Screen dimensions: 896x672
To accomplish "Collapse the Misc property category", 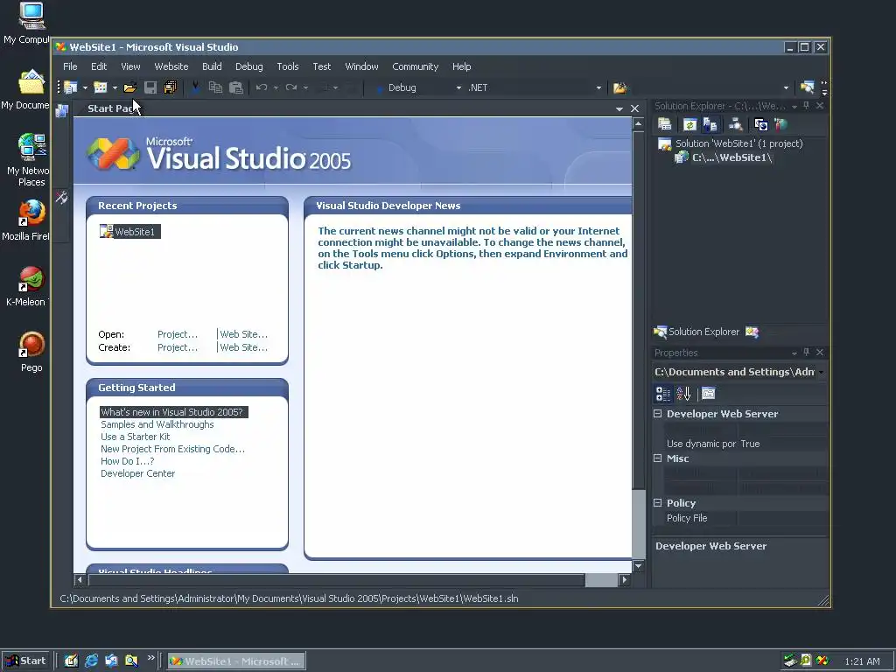I will (x=658, y=458).
